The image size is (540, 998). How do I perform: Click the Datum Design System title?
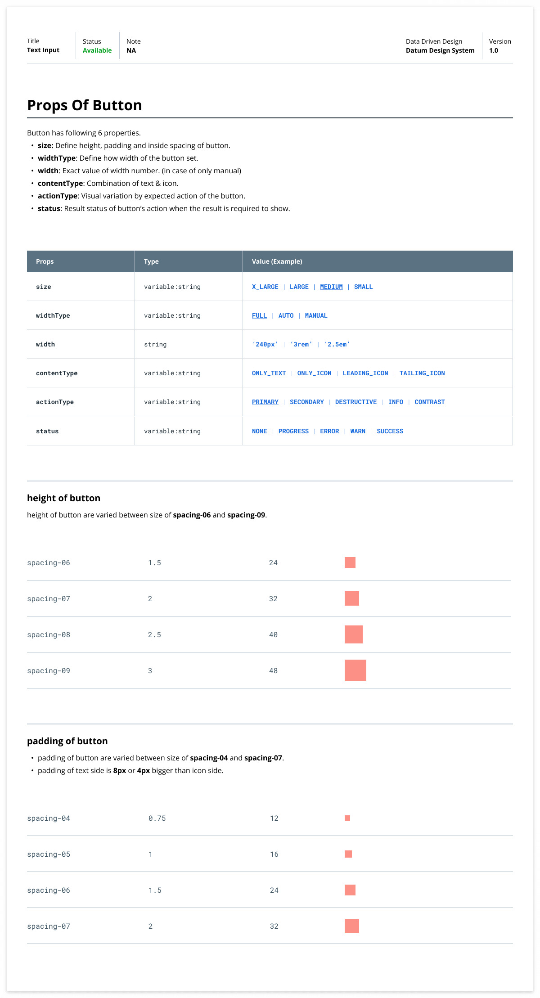click(x=440, y=50)
